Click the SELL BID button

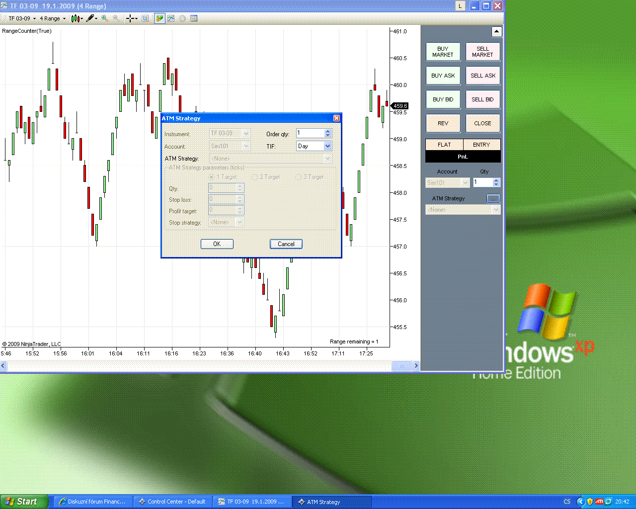tap(482, 99)
